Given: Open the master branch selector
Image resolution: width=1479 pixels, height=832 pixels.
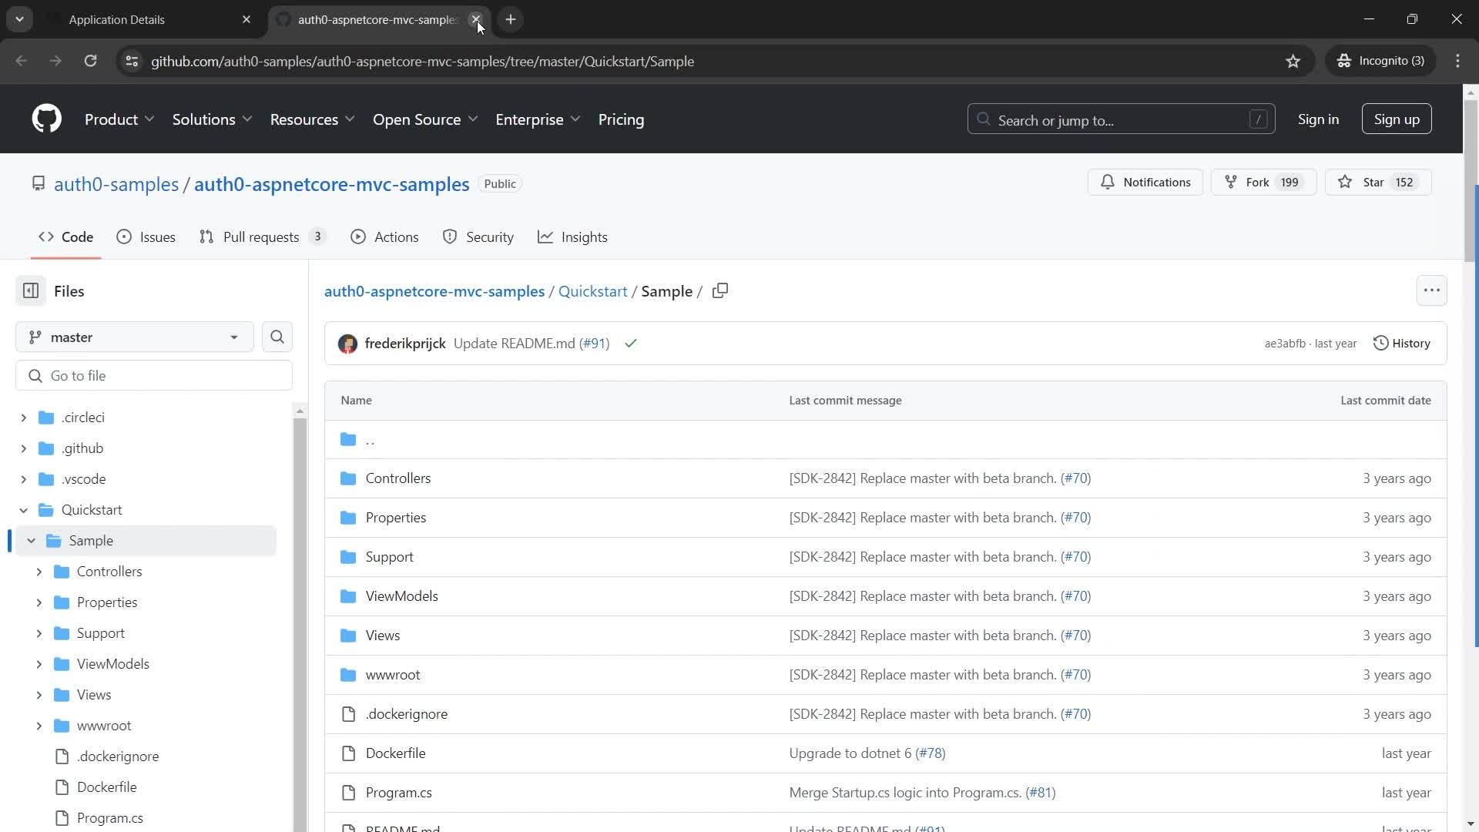Looking at the screenshot, I should click(135, 337).
